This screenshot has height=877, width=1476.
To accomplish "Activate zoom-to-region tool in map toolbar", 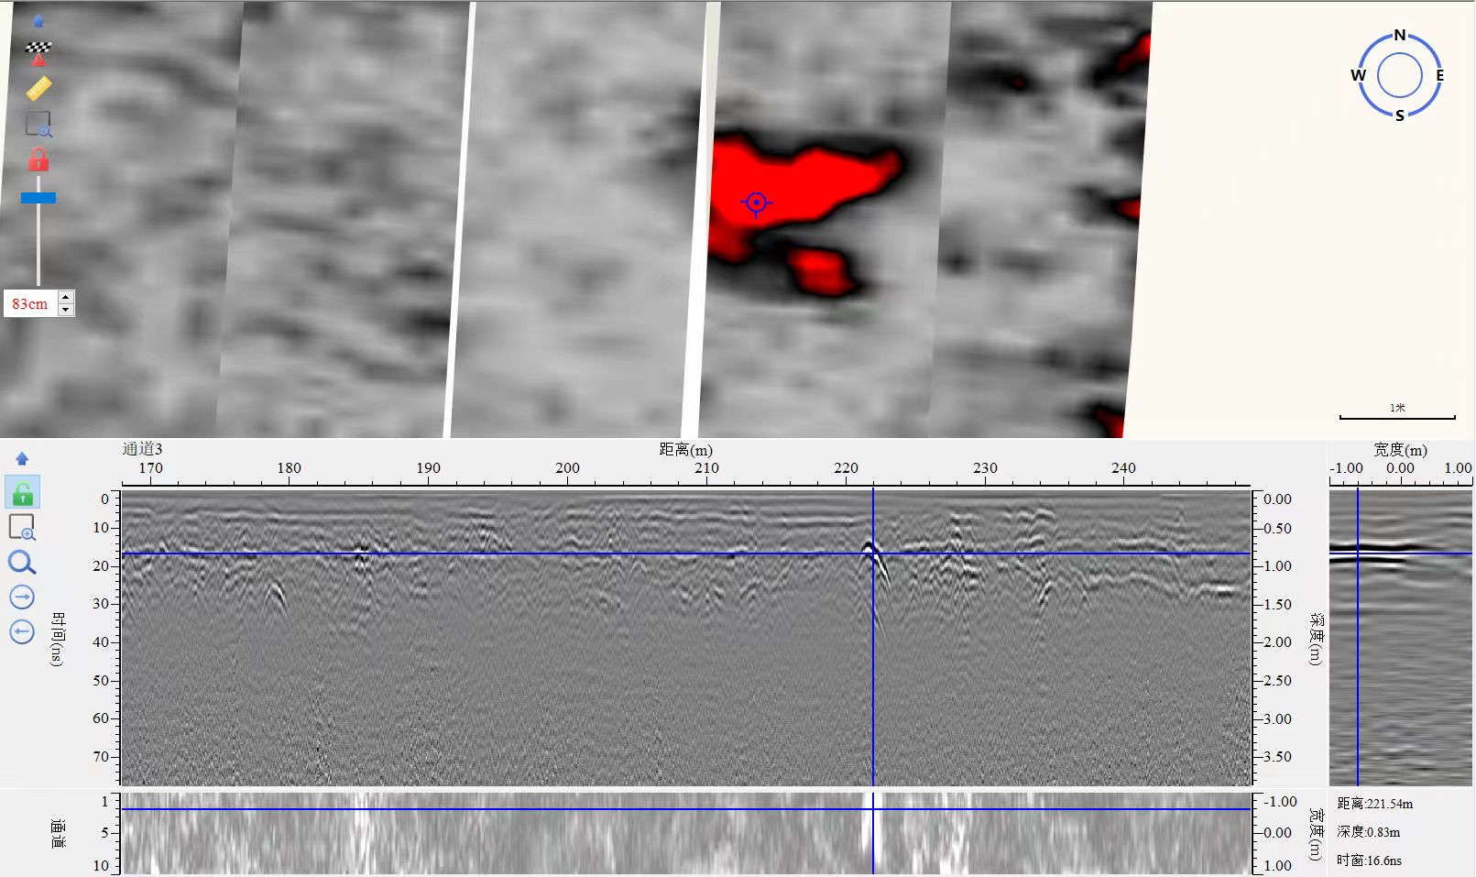I will click(38, 124).
